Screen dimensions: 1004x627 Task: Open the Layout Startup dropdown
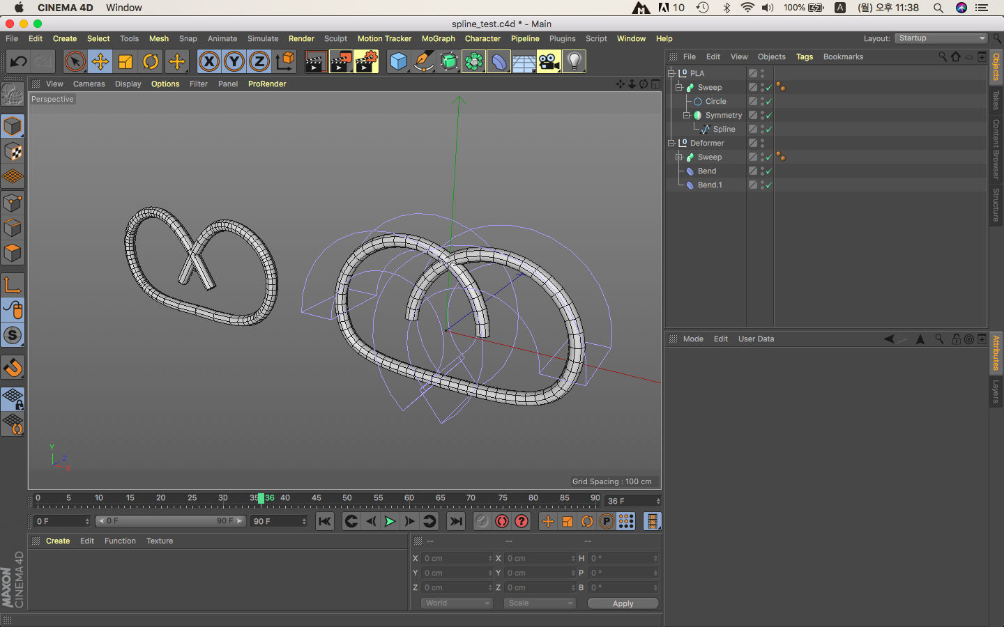tap(941, 38)
